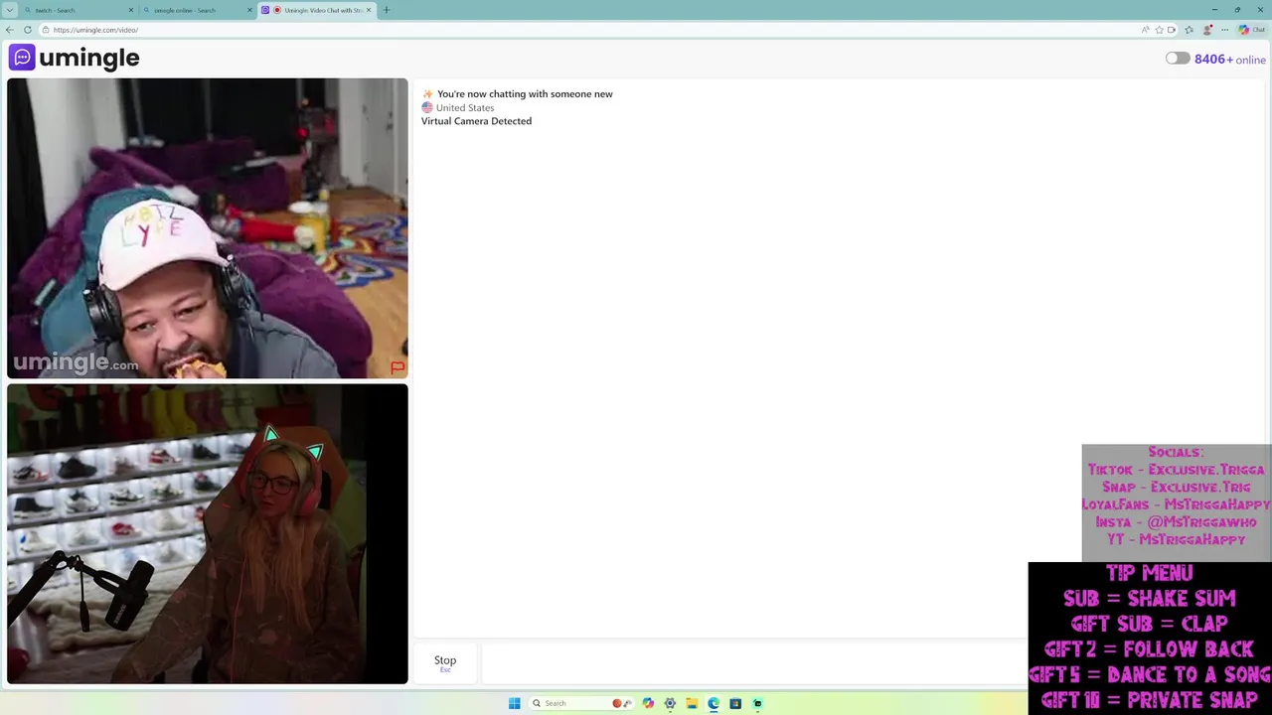
Task: Open Edge Settings and more menu
Action: click(x=1225, y=30)
